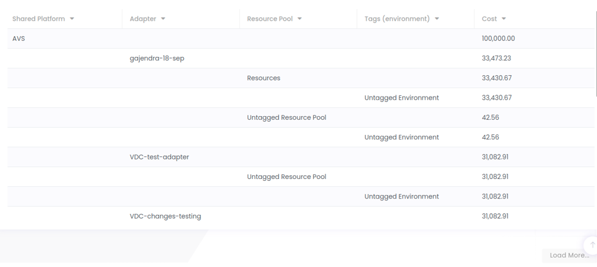This screenshot has width=597, height=267.
Task: Click Untagged Environment row costing 33,430.67
Action: coord(401,98)
